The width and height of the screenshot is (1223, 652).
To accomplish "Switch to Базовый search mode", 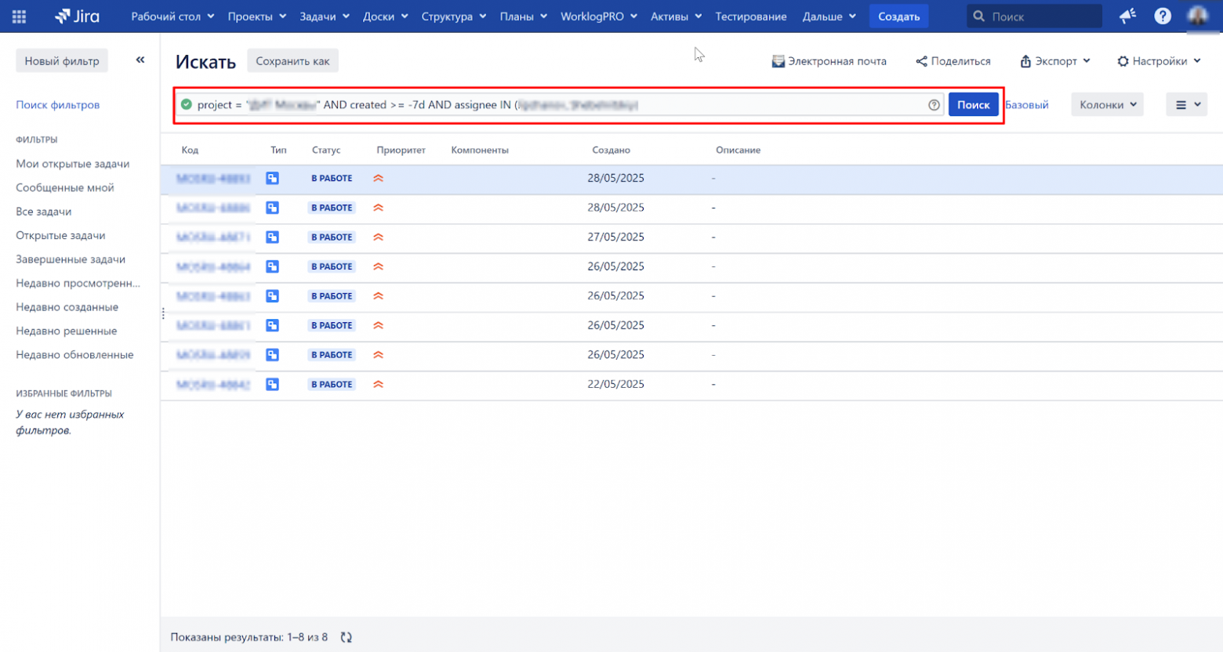I will point(1027,103).
